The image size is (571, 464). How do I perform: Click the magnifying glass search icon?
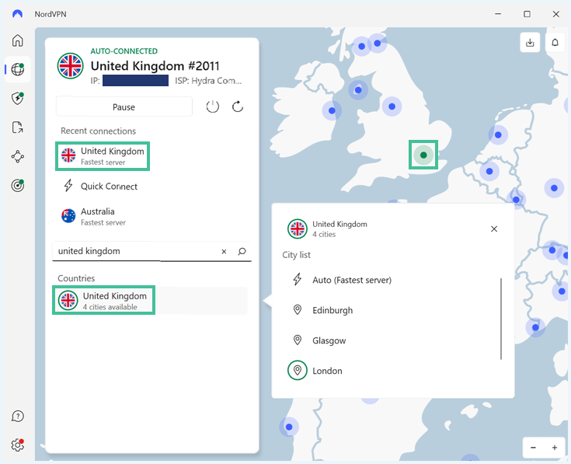click(242, 251)
